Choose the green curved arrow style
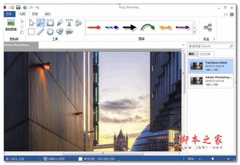Image resolution: width=240 pixels, height=165 pixels. pyautogui.click(x=147, y=27)
